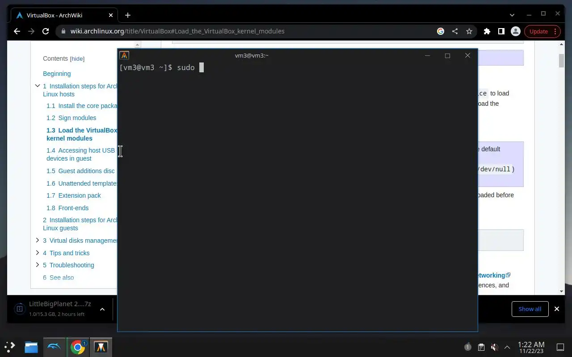Toggle Chrome side panel icon
This screenshot has width=572, height=357.
pos(501,31)
